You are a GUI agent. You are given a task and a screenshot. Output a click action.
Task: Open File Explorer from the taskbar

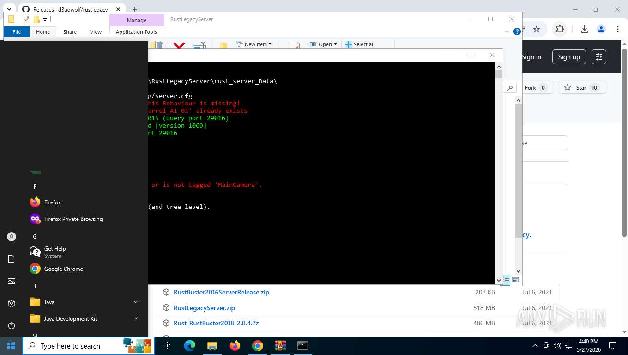212,346
